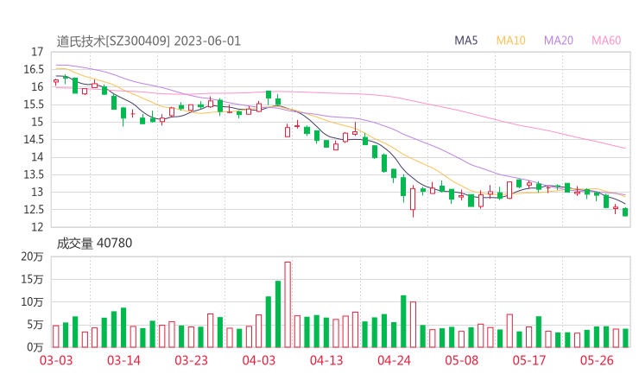Click the 14.5 price axis label
639x380 pixels.
pos(33,140)
